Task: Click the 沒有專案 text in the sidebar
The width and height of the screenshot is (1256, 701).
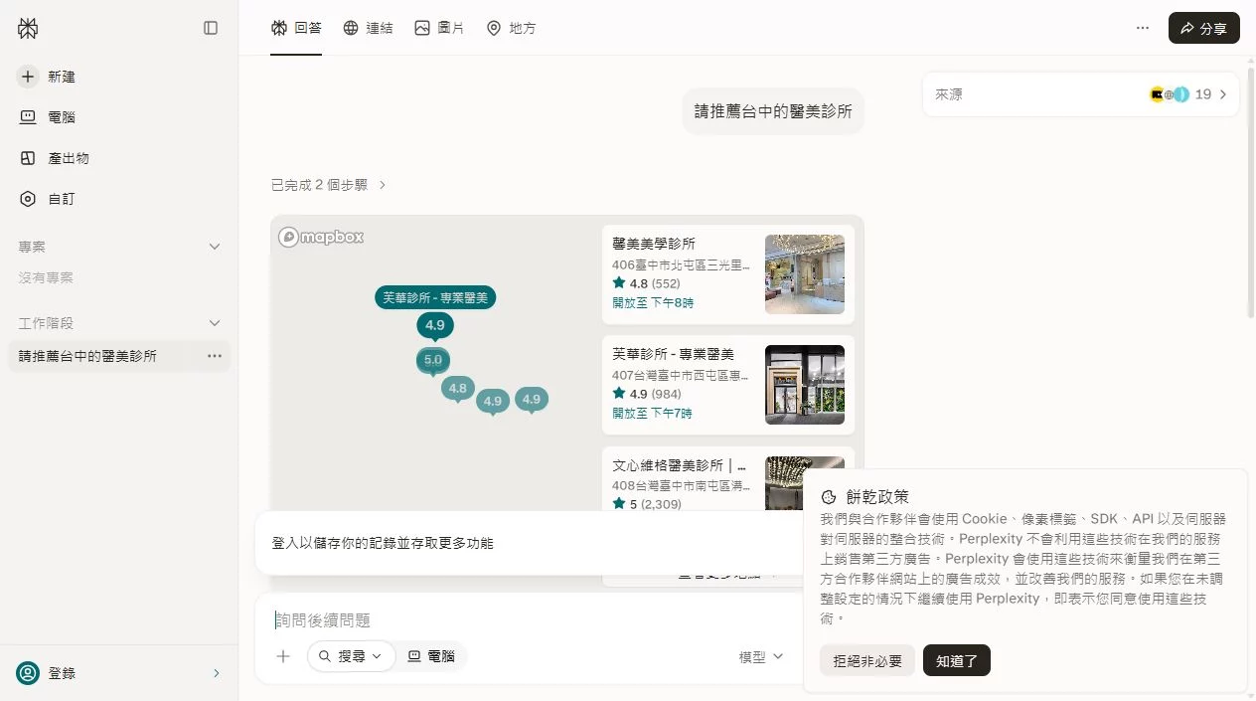Action: pos(46,277)
